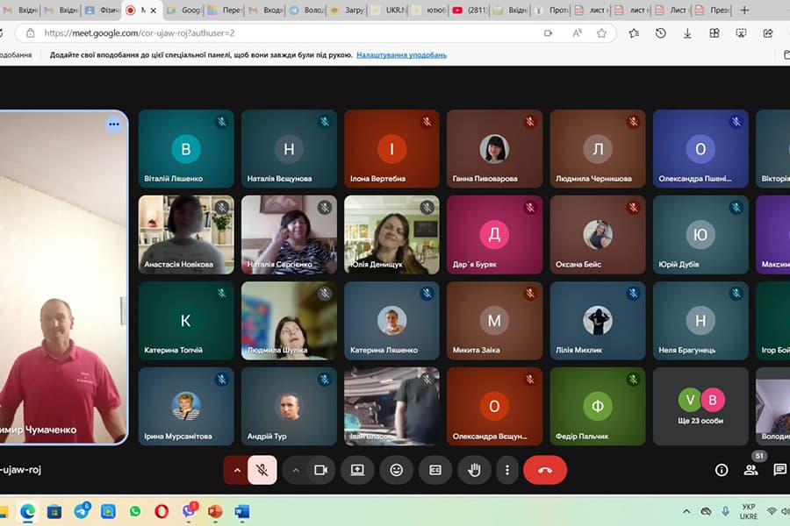Toggle the microphone mute button
Image resolution: width=790 pixels, height=526 pixels.
point(262,470)
